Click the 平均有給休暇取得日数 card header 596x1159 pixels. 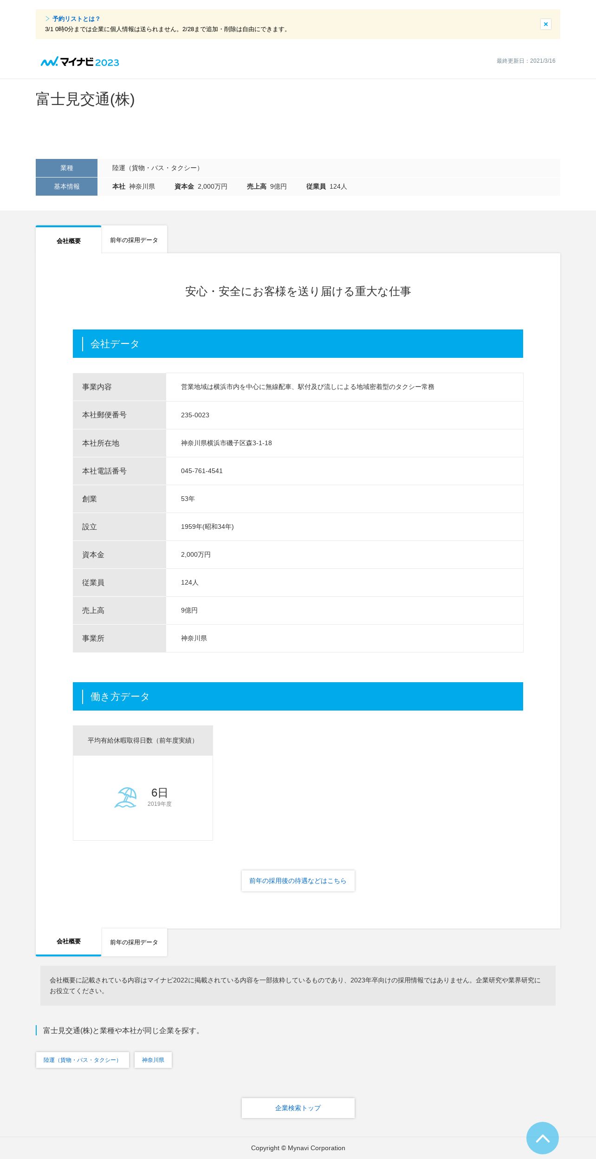(x=143, y=740)
